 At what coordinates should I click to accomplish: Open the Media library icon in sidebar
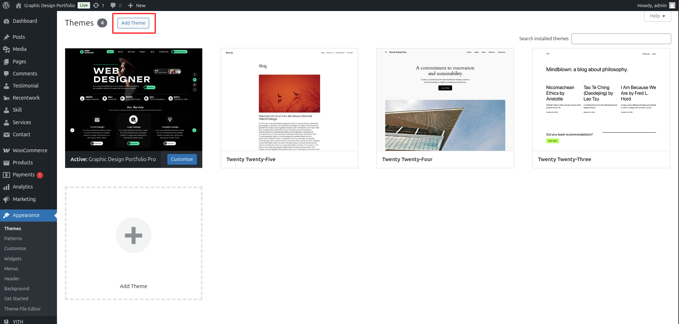(x=7, y=49)
